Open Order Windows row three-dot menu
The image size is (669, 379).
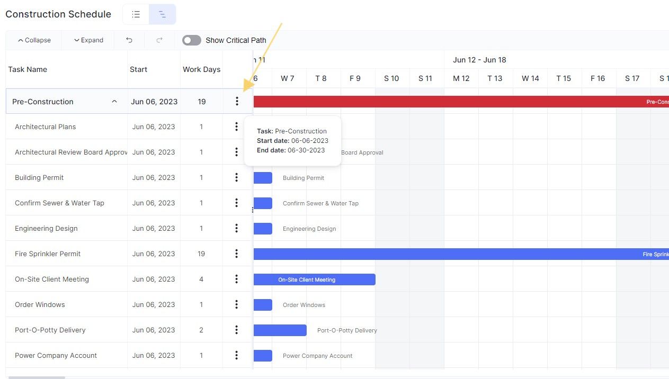click(236, 304)
